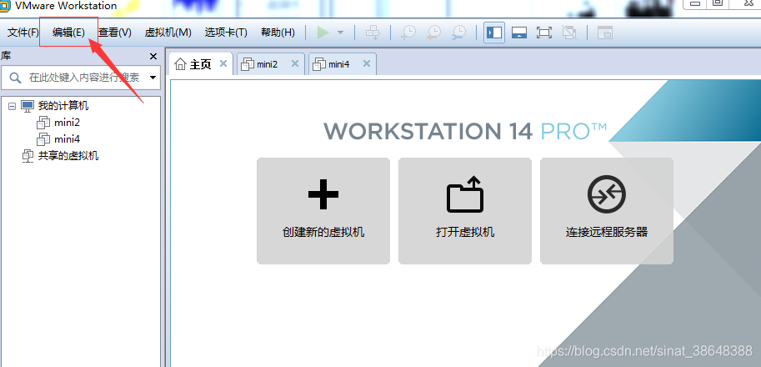Open the 查看(V) menu
This screenshot has width=761, height=367.
(x=115, y=33)
